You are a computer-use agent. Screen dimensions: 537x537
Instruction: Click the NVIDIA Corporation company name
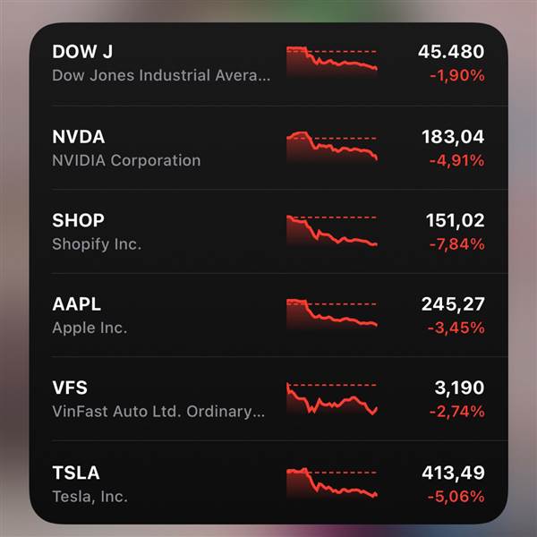(126, 161)
